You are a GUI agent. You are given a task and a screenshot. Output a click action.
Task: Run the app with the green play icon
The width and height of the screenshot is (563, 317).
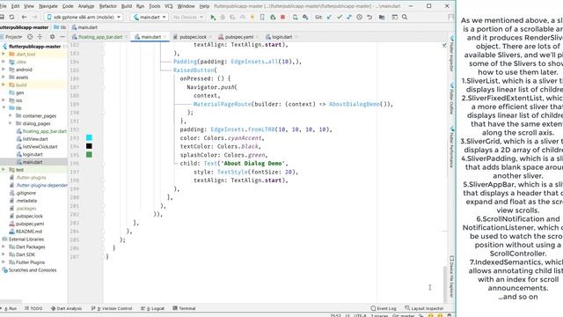coord(213,18)
